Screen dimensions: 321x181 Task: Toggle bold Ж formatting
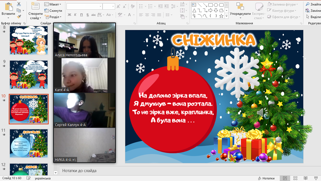[69, 15]
